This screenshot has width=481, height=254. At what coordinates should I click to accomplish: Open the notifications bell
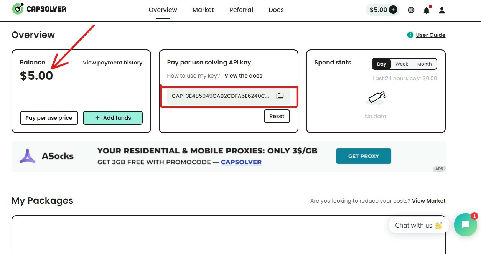point(427,10)
